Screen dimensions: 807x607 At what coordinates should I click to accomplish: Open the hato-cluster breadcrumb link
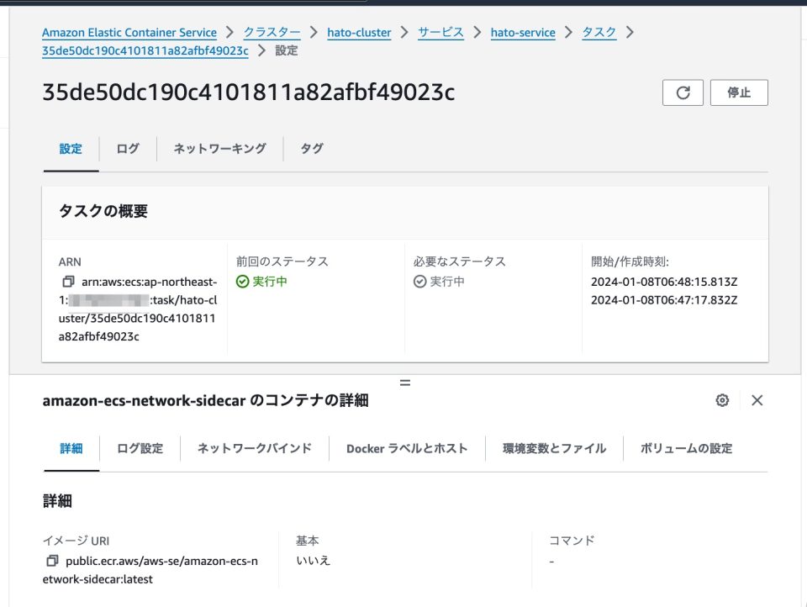coord(359,32)
